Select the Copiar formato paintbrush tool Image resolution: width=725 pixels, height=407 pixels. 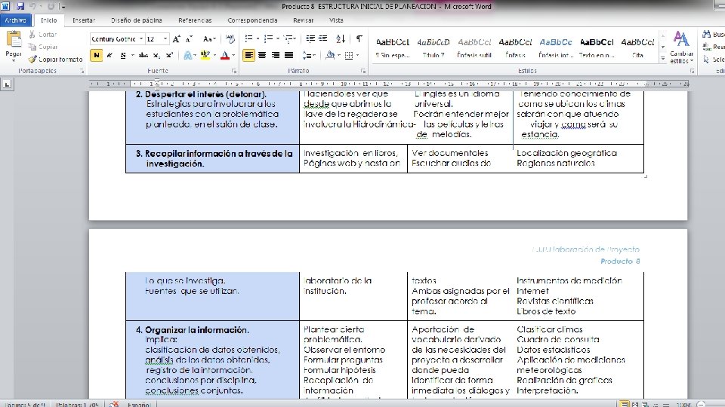click(x=55, y=59)
